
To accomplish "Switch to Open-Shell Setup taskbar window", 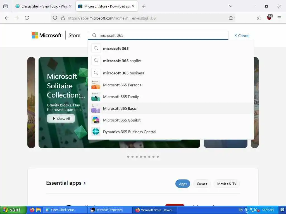I will pos(65,210).
